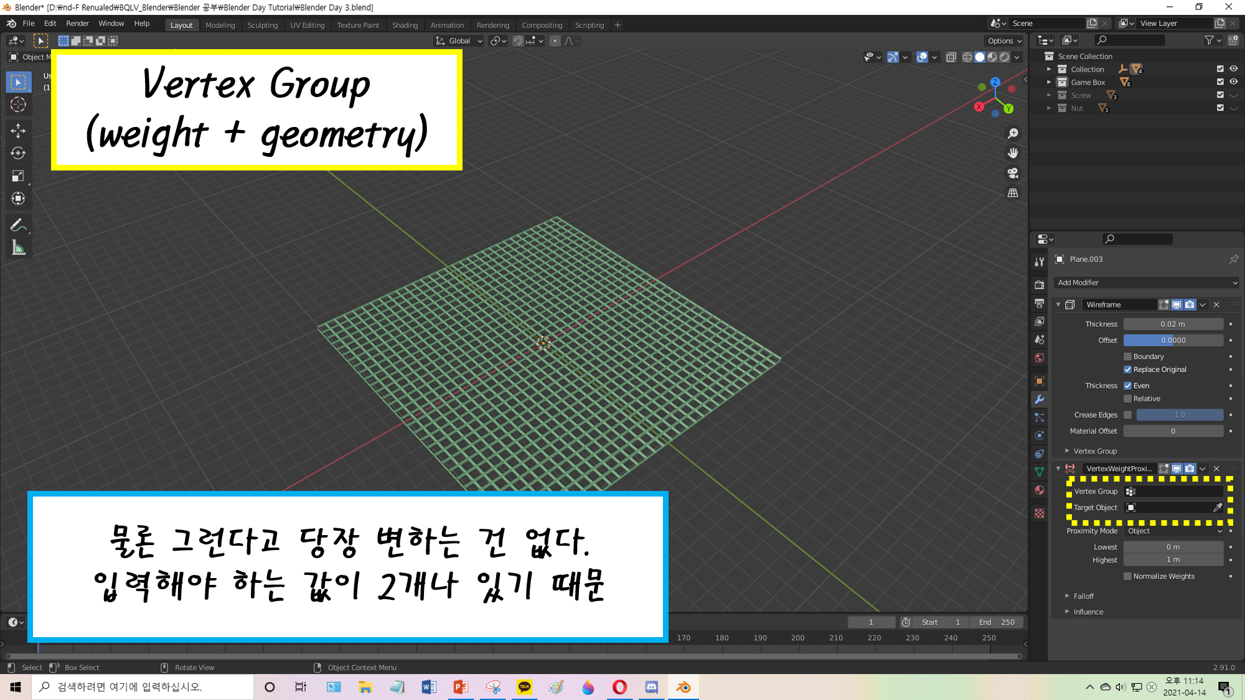The width and height of the screenshot is (1245, 700).
Task: Open the Modifier properties wrench tab
Action: [x=1039, y=399]
